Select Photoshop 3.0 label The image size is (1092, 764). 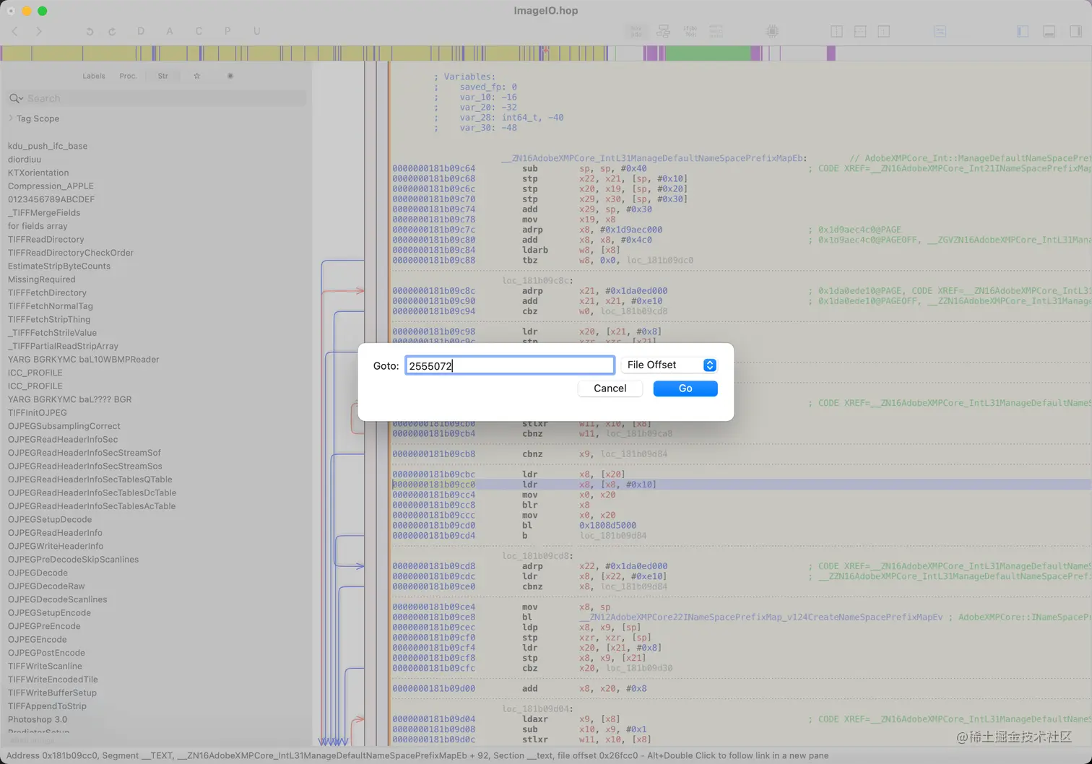point(38,719)
